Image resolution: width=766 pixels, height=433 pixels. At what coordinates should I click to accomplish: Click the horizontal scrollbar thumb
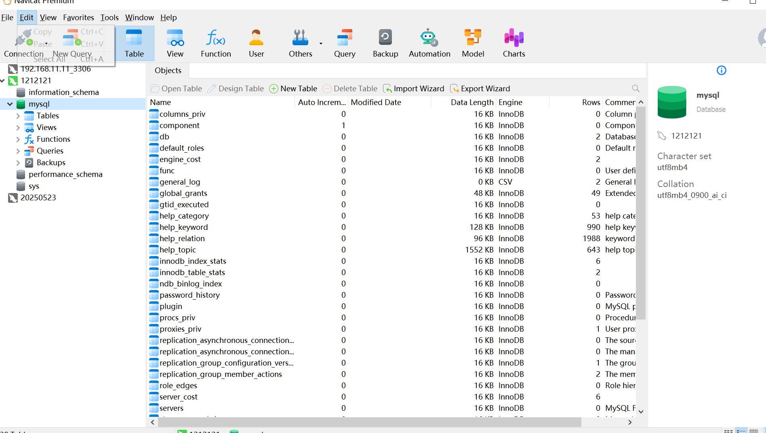[369, 422]
